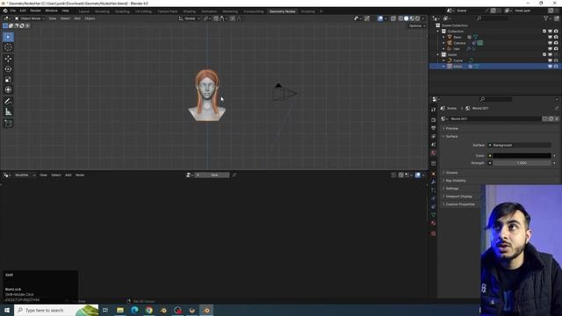
Task: Open the Material properties tab
Action: click(433, 223)
